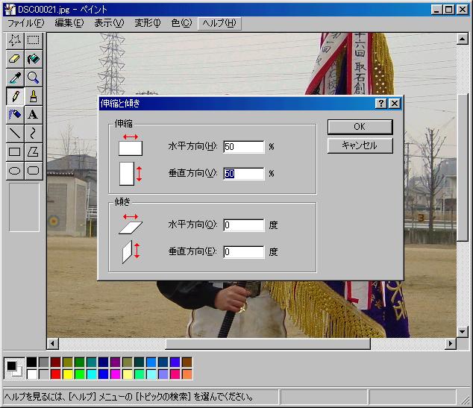
Task: Click the dialog's question mark help button
Action: (x=381, y=104)
